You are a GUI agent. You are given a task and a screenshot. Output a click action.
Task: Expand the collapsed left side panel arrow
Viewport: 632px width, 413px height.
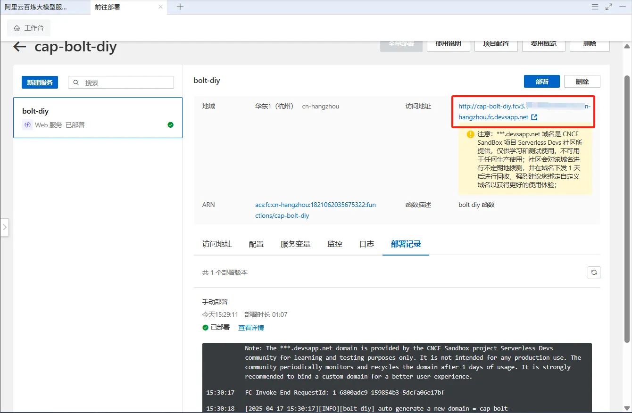click(x=5, y=227)
